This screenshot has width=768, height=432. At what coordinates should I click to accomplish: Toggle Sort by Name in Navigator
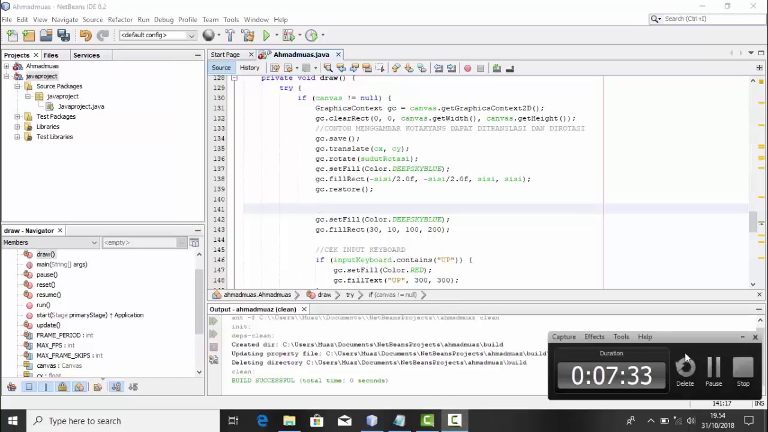click(x=116, y=387)
